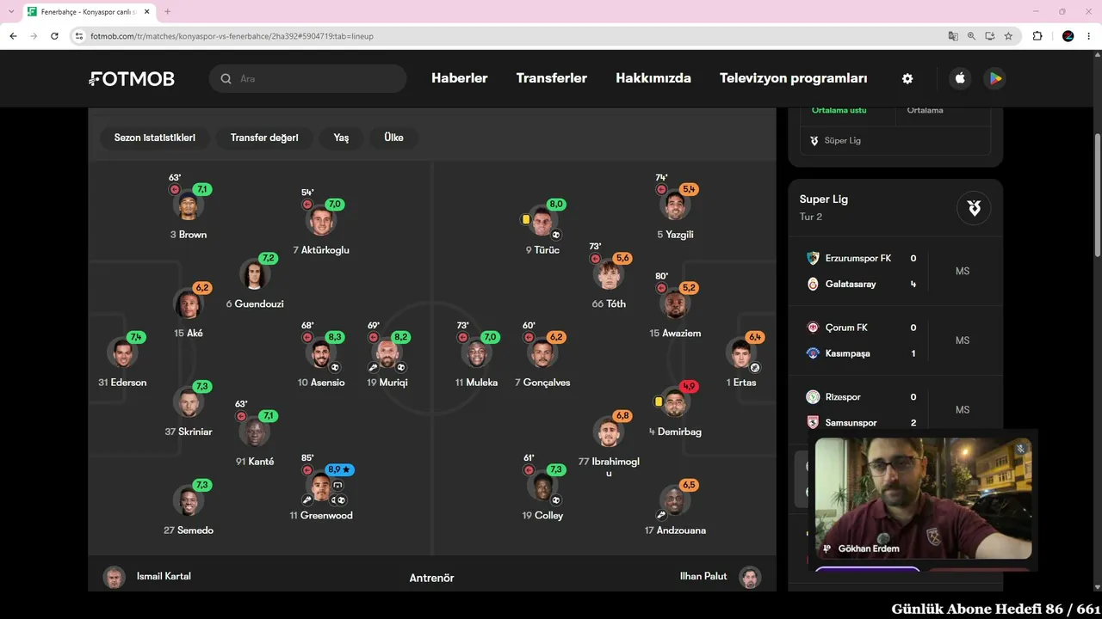Screen dimensions: 1102x619
Task: Open Erzurumspor FK vs Galatasaray match
Action: pos(895,271)
